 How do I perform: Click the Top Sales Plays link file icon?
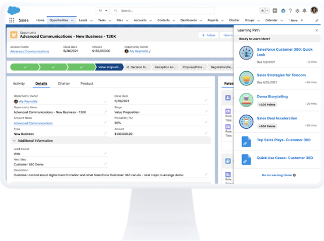[247, 142]
